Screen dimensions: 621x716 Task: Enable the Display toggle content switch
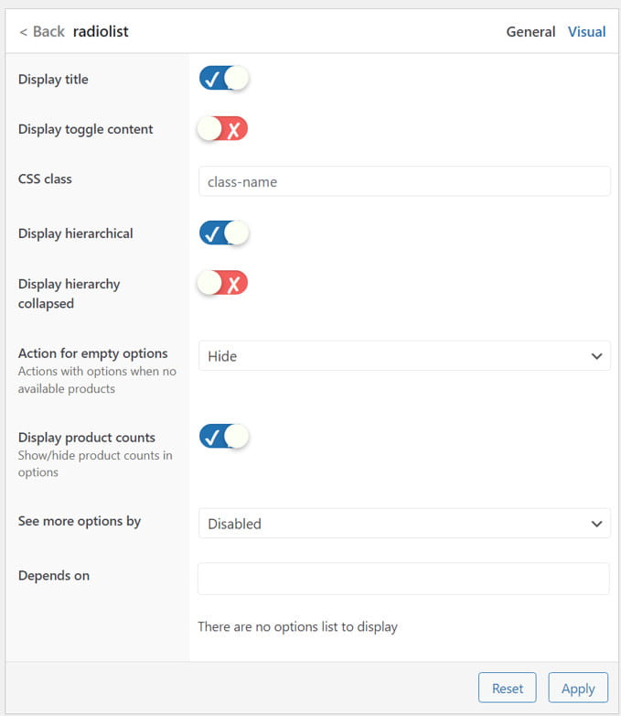click(222, 128)
